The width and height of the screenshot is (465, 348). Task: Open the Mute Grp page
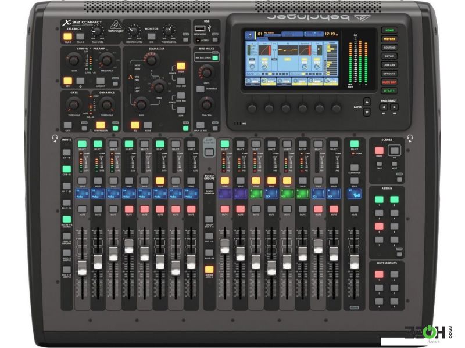click(389, 82)
